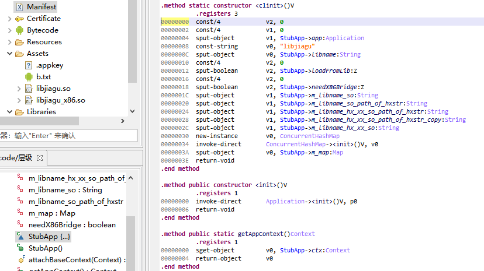Click the attachBaseContext method icon
484x271 pixels.
[x=21, y=259]
